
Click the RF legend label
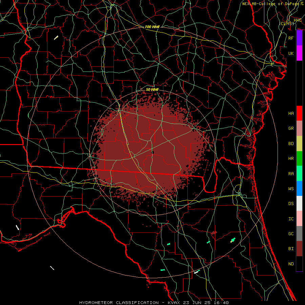point(291,38)
